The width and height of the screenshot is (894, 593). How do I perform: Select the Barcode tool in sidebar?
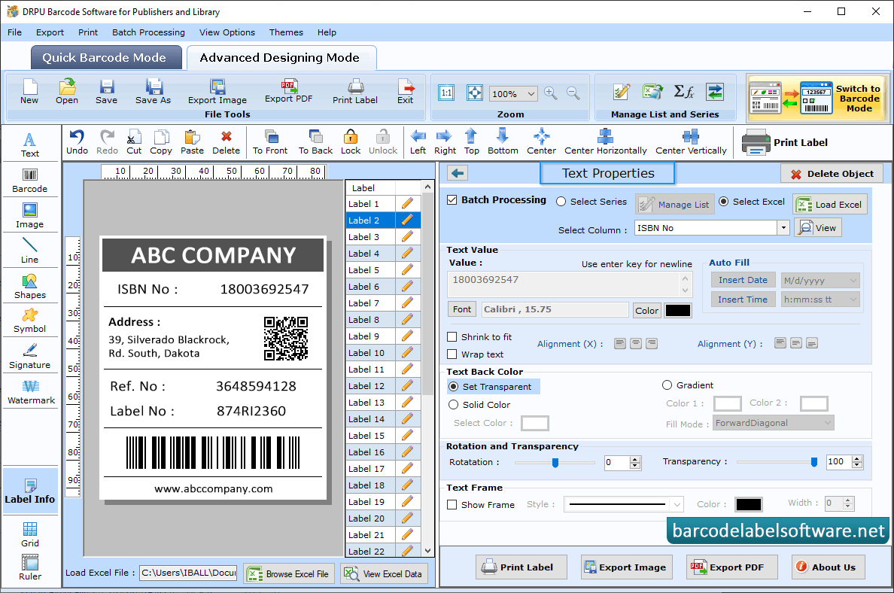(x=29, y=181)
